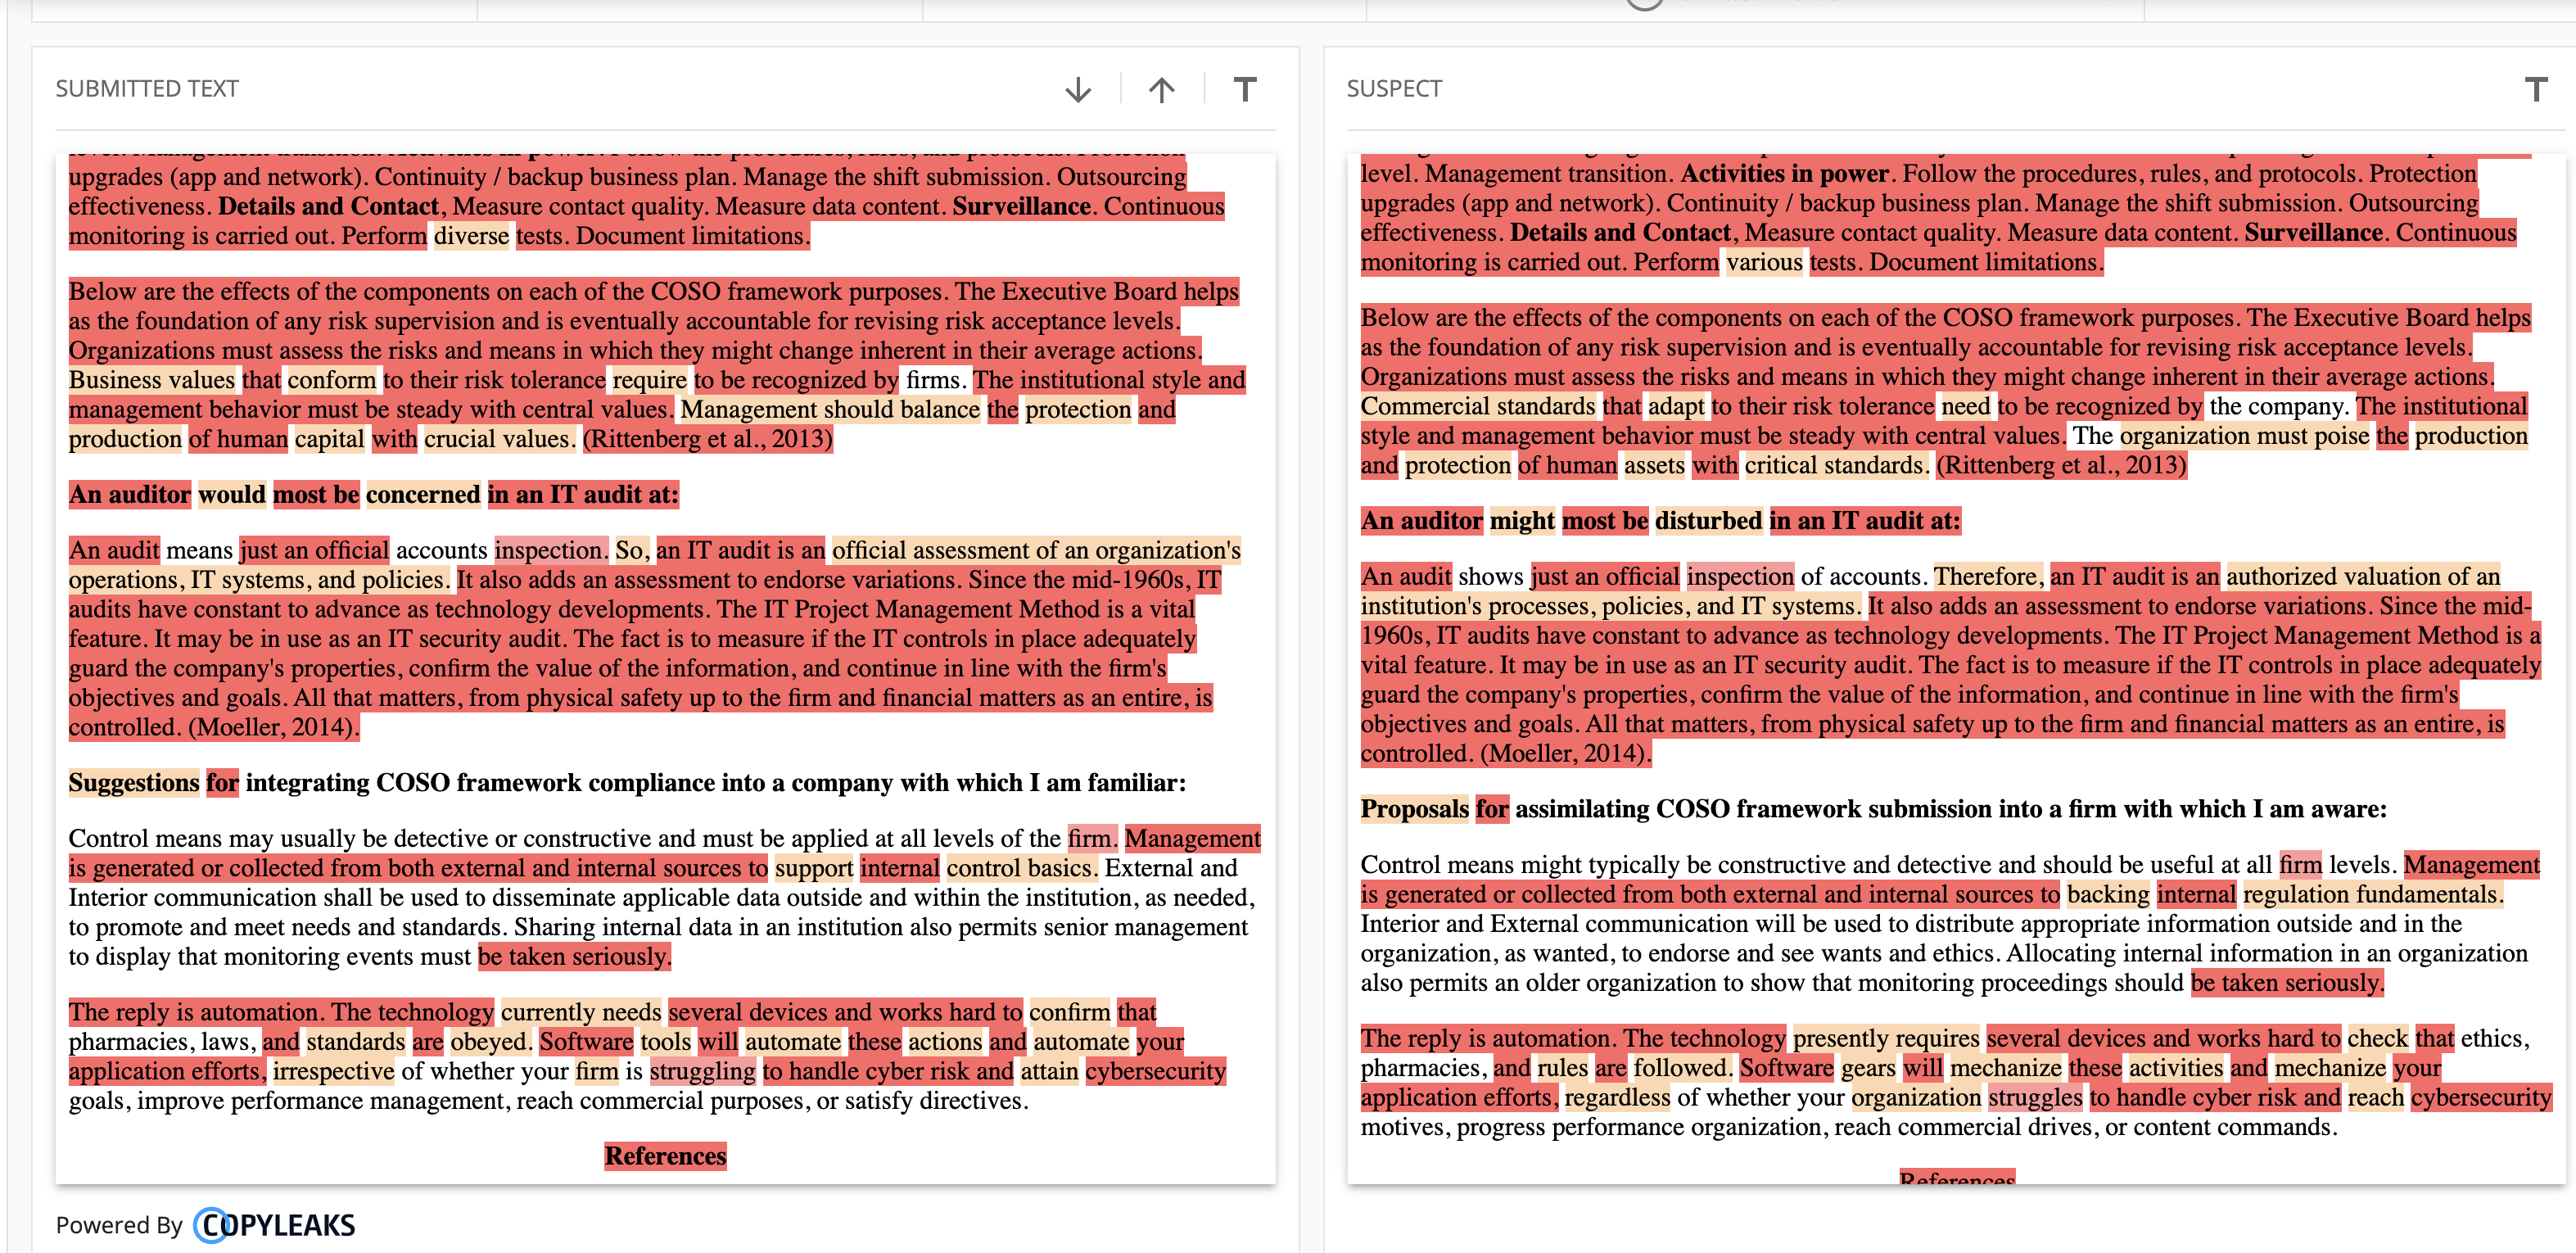Click the SUBMITTED TEXT panel heading

(x=147, y=89)
